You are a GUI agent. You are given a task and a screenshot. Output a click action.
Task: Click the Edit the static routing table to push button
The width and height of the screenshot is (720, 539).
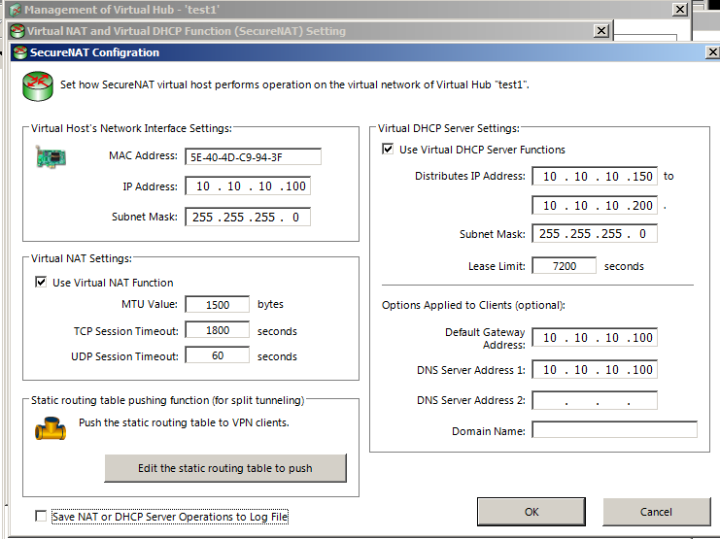pyautogui.click(x=225, y=468)
